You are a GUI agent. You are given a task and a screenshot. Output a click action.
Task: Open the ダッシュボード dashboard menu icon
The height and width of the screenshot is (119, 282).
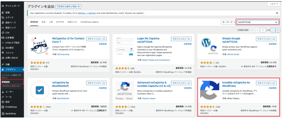(3, 6)
